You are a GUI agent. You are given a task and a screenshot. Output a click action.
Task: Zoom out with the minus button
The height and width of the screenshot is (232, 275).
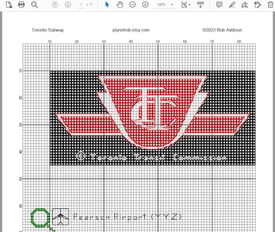click(132, 4)
